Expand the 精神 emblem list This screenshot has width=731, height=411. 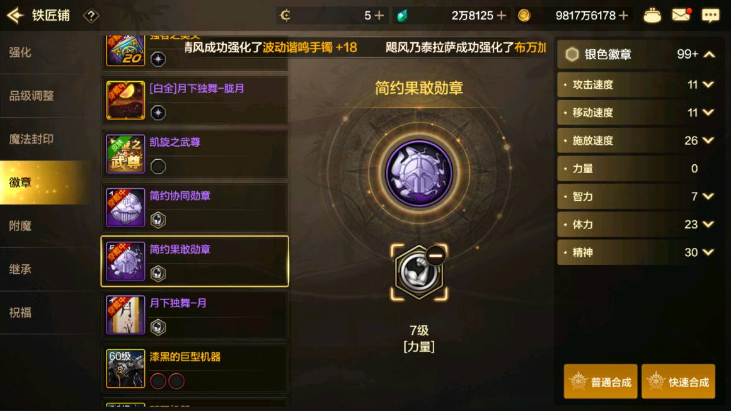click(708, 252)
